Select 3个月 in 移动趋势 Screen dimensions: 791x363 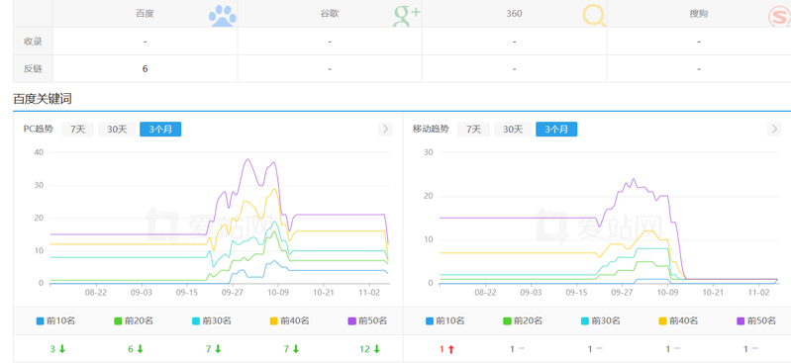tap(556, 129)
